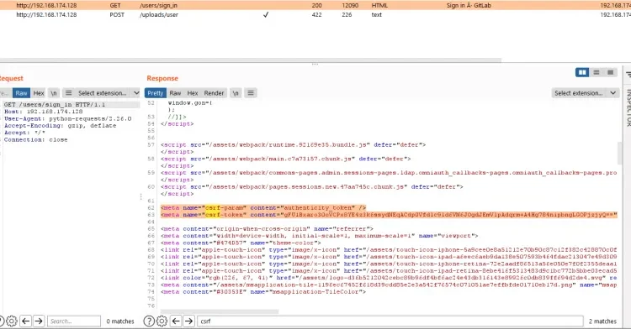The width and height of the screenshot is (631, 329).
Task: Click the theme-color meta line
Action: pyautogui.click(x=241, y=243)
